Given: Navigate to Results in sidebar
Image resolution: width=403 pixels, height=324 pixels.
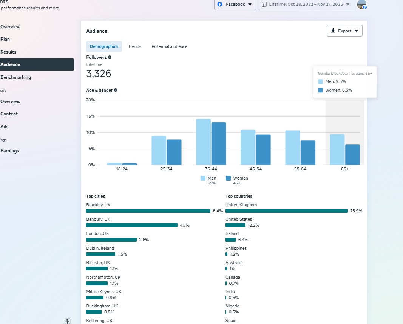Looking at the screenshot, I should [x=8, y=52].
